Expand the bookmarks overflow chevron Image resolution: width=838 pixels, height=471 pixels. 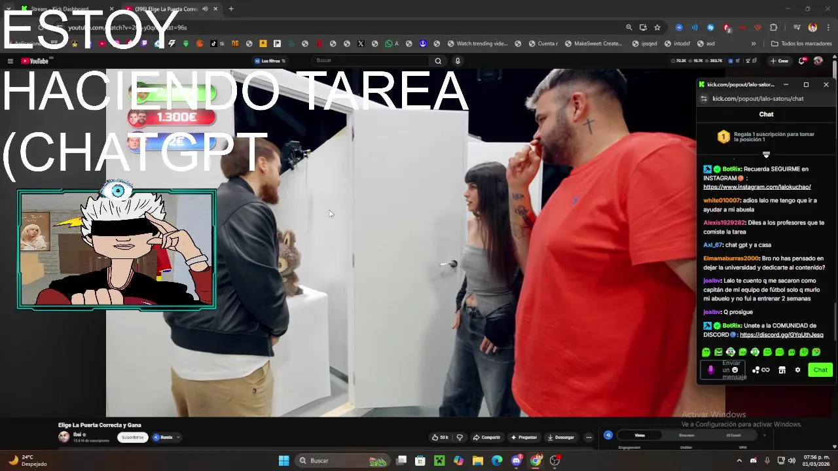click(x=754, y=44)
